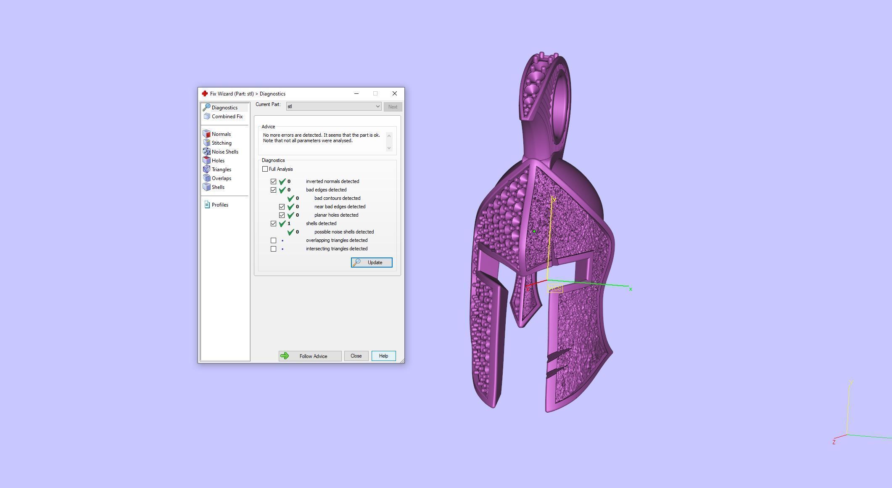
Task: Open the Profiles page
Action: click(219, 205)
